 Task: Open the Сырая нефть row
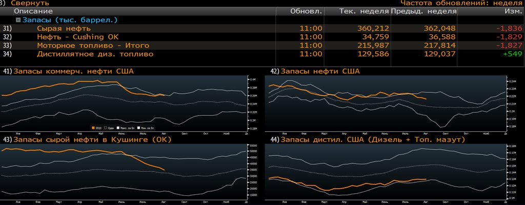[x=64, y=28]
